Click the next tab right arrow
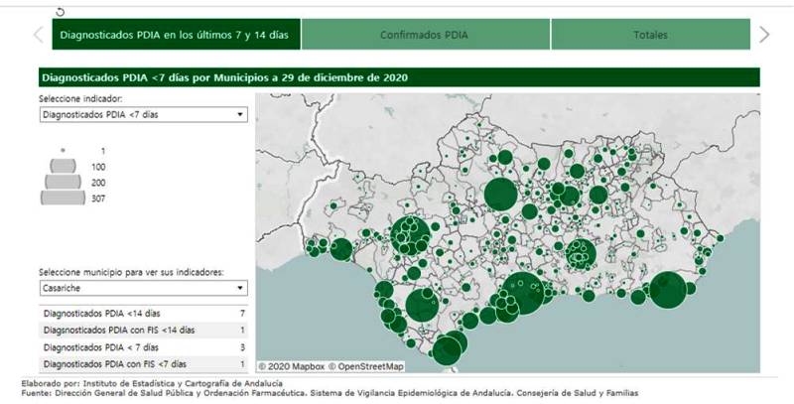The height and width of the screenshot is (404, 794). click(x=763, y=35)
